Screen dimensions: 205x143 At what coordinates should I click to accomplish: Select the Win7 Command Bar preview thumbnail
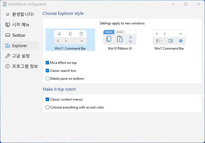[x=169, y=37]
